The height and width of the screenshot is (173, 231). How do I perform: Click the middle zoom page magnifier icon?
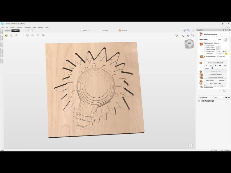point(187,35)
